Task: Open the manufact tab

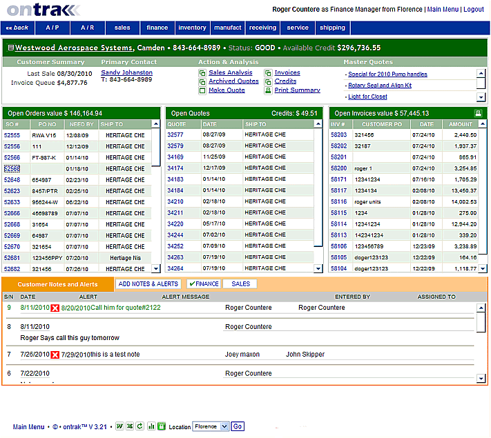Action: 228,28
